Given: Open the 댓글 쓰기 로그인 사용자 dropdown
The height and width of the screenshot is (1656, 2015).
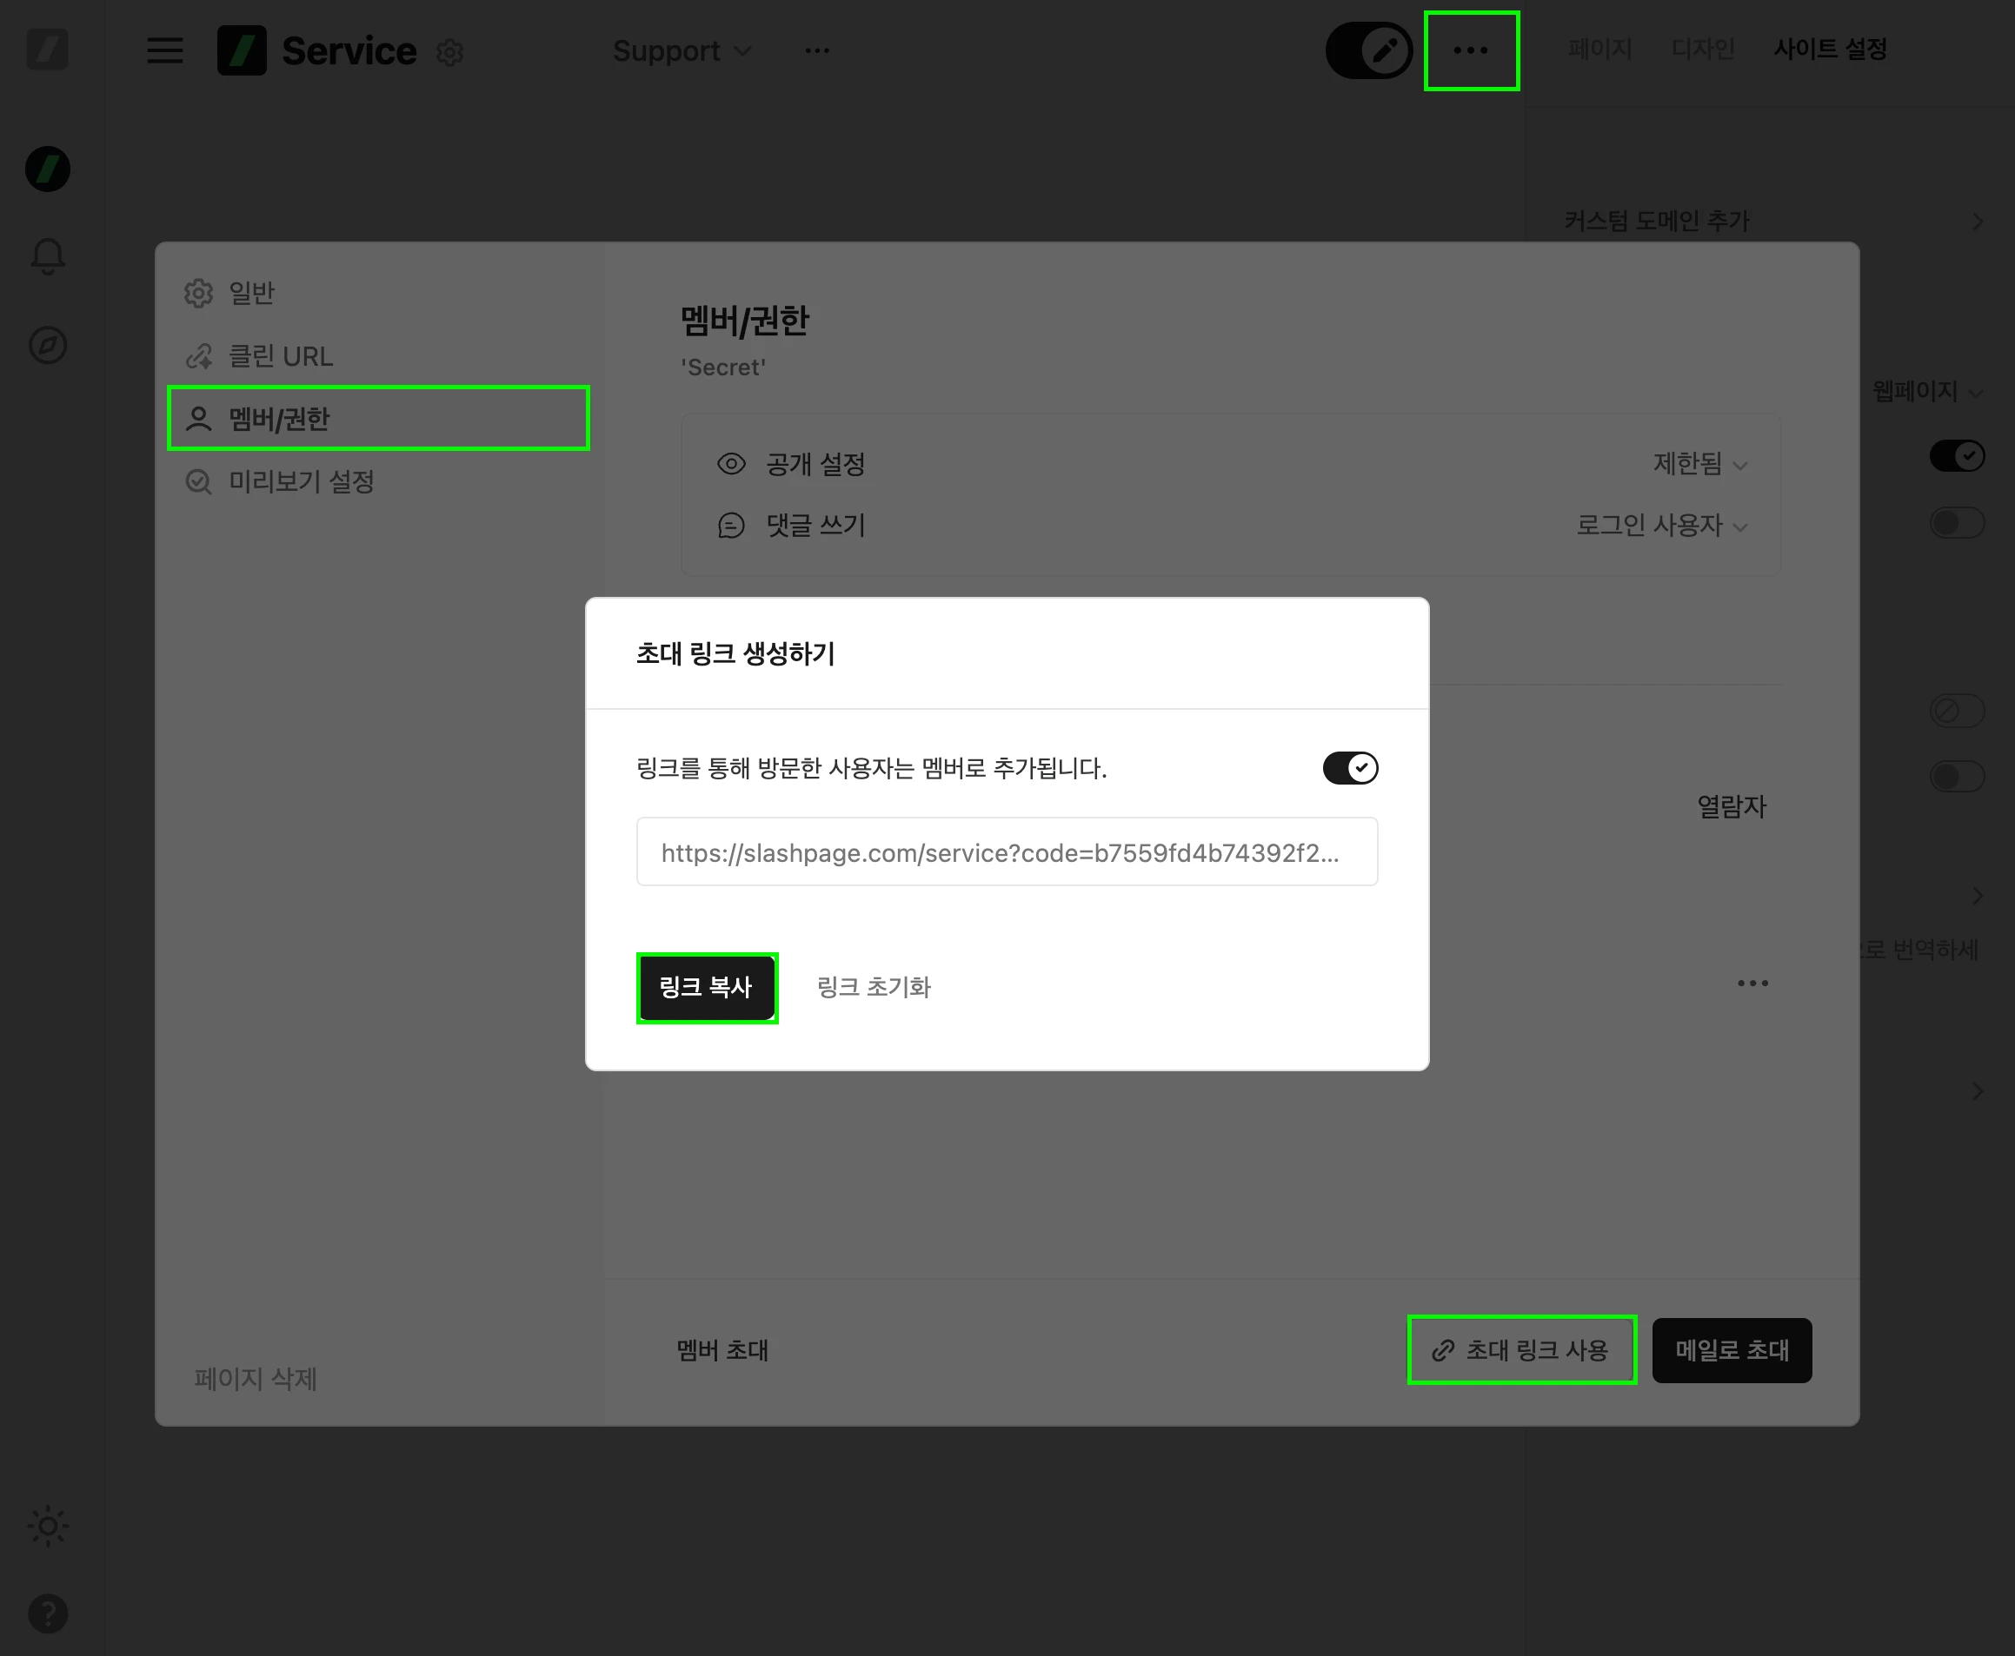Looking at the screenshot, I should click(1661, 526).
